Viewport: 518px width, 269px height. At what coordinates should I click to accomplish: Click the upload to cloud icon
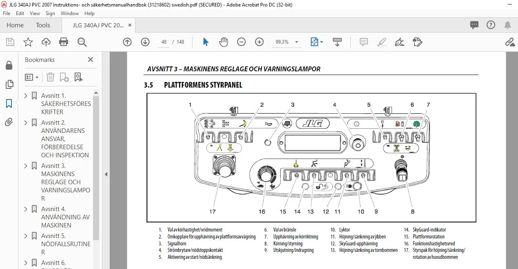pyautogui.click(x=46, y=42)
